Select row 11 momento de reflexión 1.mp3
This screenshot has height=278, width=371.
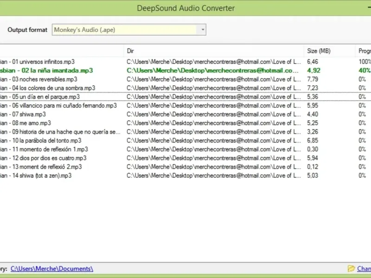(185, 149)
